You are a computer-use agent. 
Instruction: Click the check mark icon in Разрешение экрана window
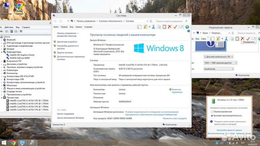[x=248, y=39]
